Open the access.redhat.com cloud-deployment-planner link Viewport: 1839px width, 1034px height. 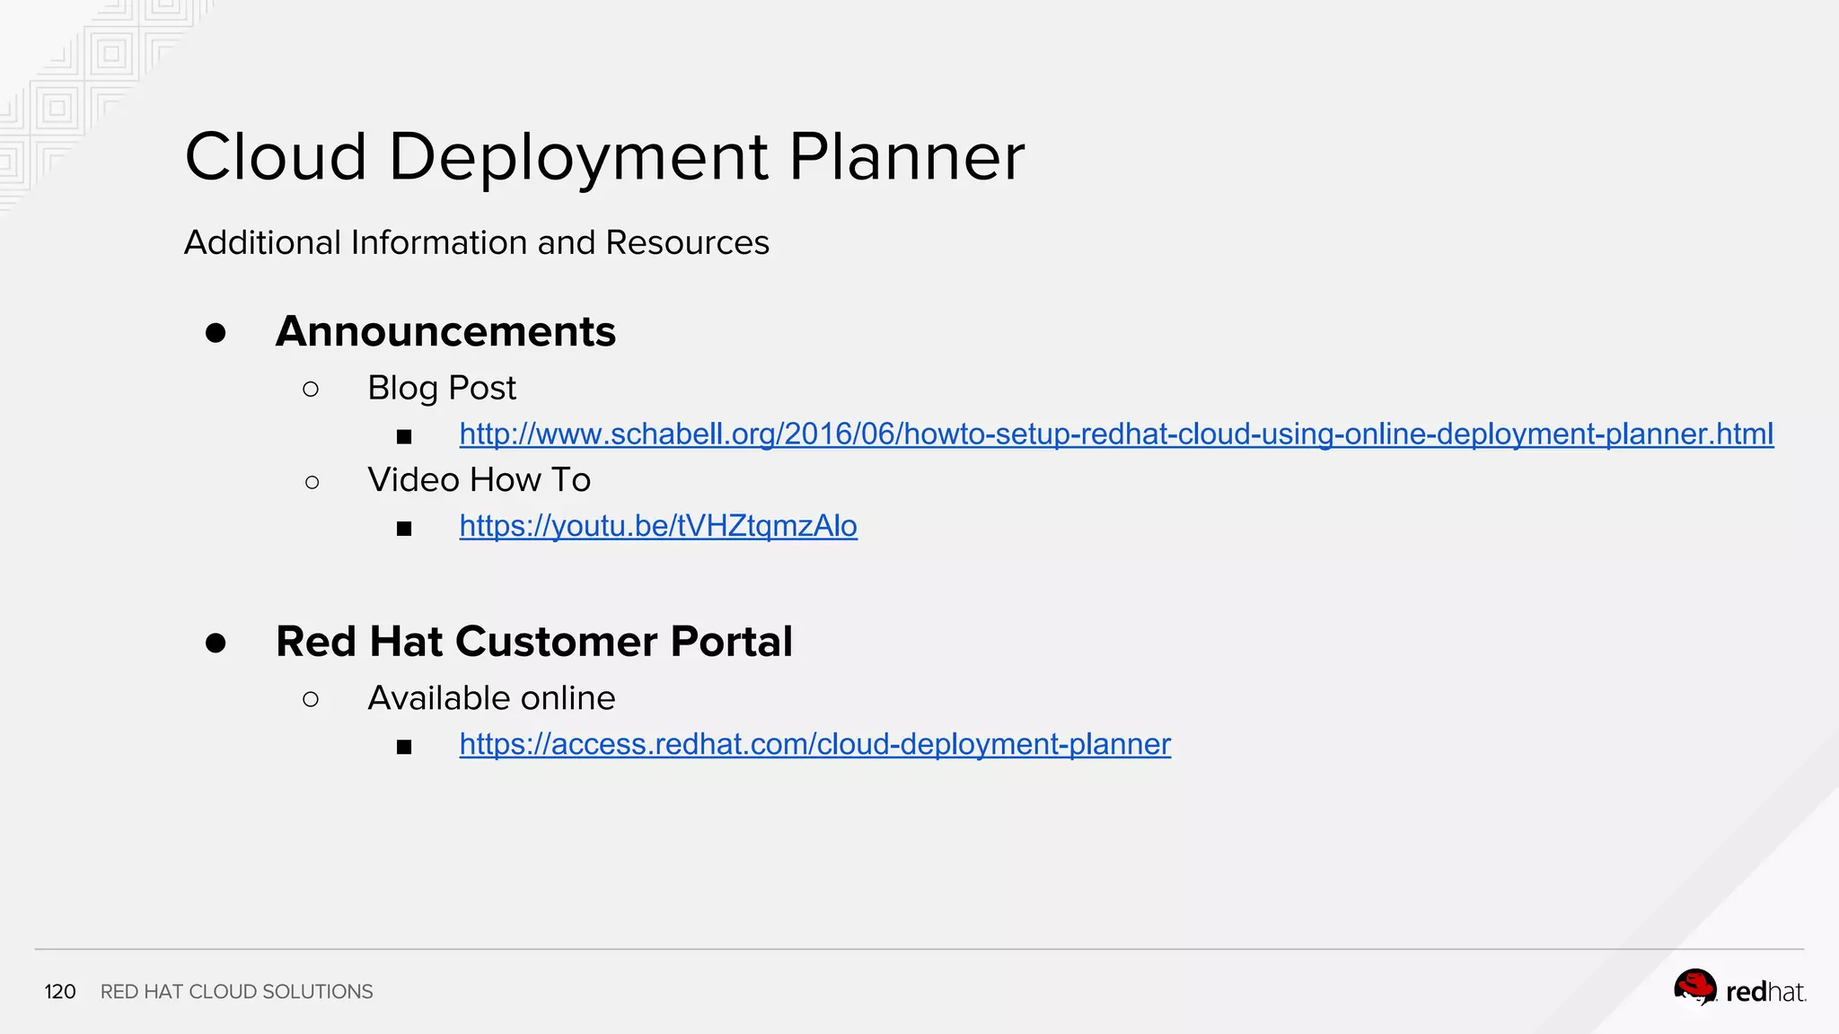coord(815,744)
